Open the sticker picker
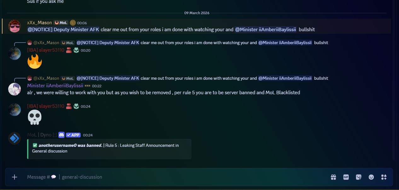Image resolution: width=399 pixels, height=190 pixels. 359,177
